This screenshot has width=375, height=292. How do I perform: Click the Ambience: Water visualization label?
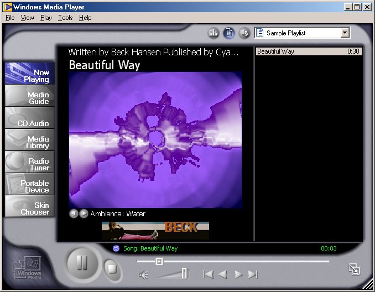click(118, 214)
